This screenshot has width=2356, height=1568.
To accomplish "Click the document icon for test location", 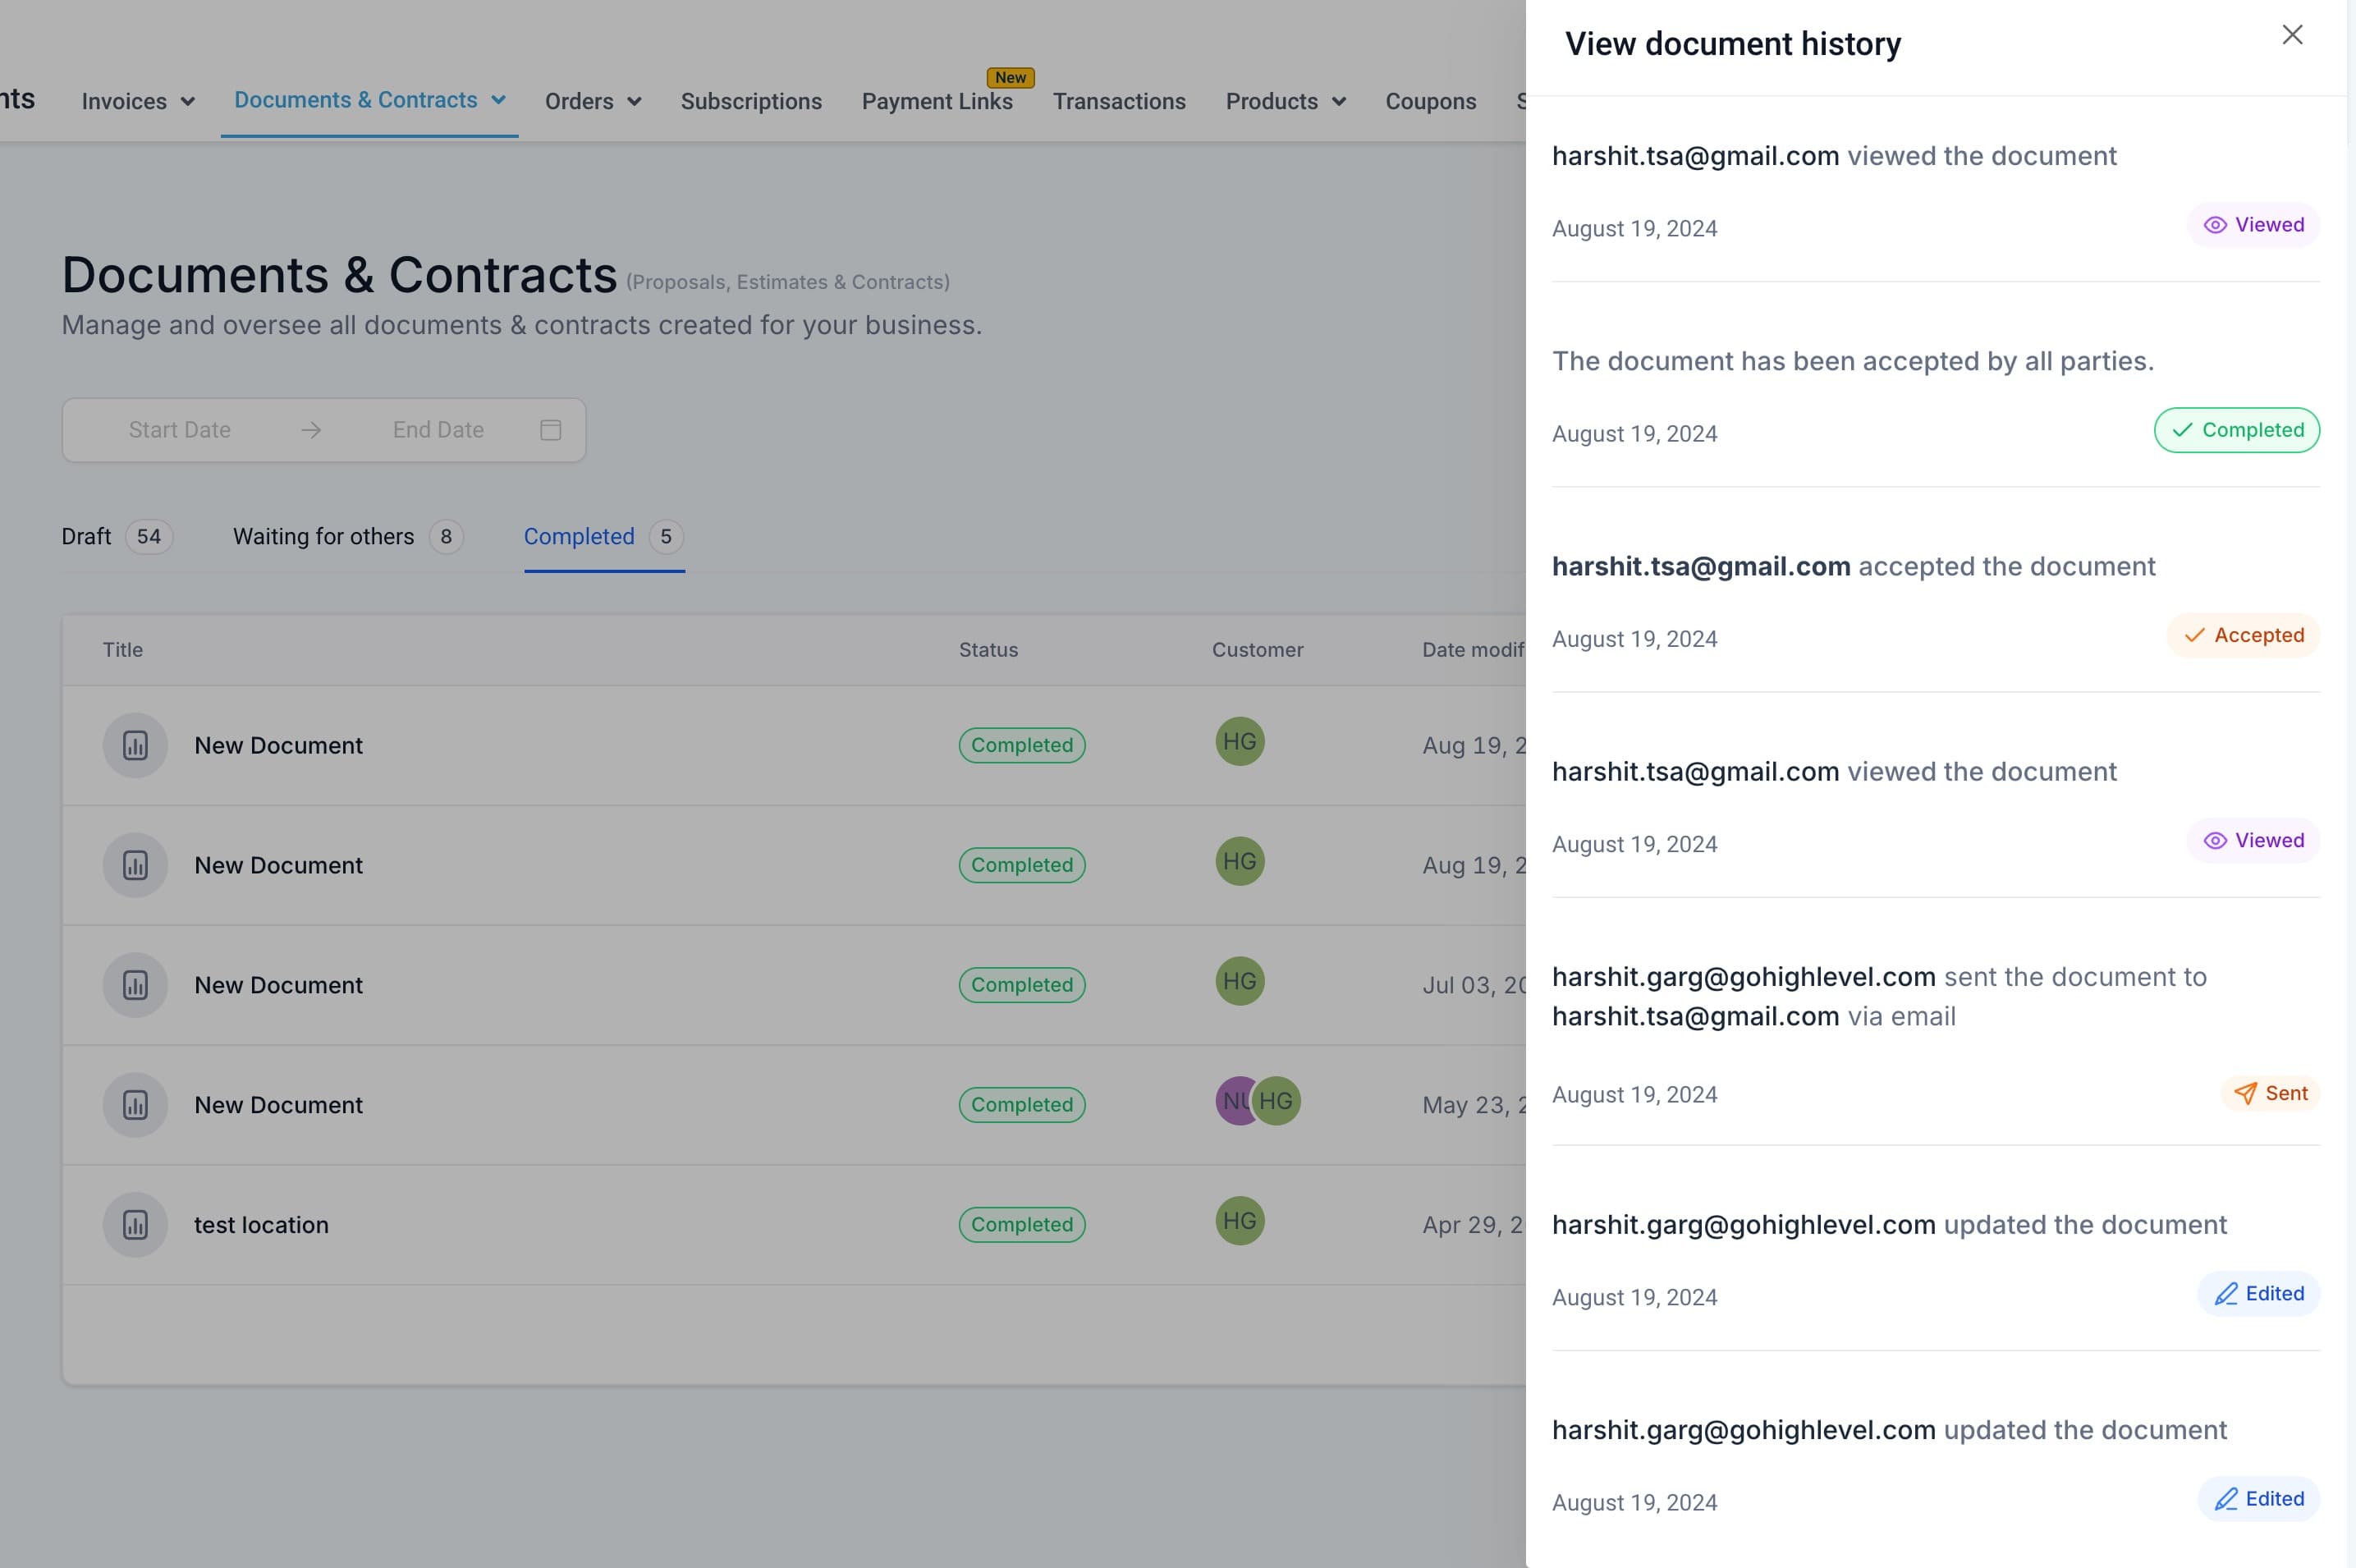I will click(x=135, y=1225).
